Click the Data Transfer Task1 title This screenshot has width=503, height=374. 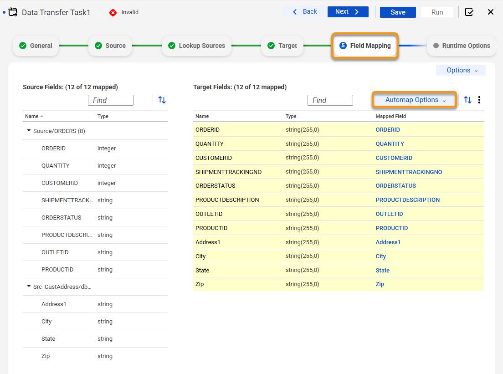(56, 12)
